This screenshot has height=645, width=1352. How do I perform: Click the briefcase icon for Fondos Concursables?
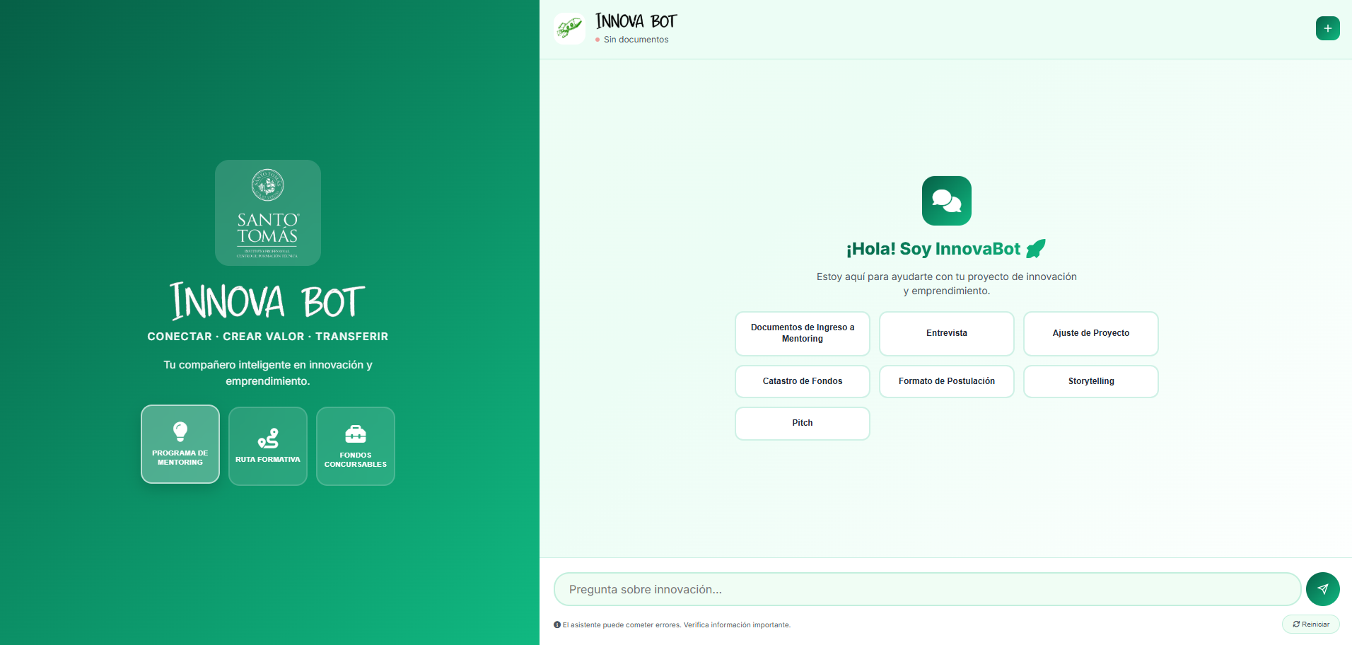(356, 434)
